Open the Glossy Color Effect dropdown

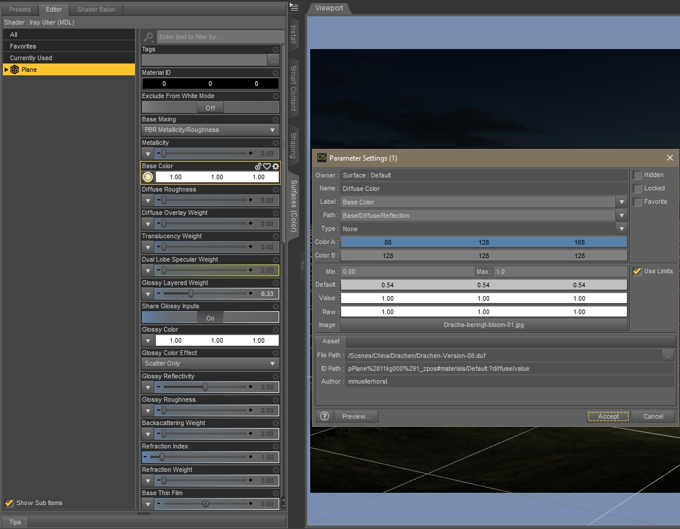210,363
